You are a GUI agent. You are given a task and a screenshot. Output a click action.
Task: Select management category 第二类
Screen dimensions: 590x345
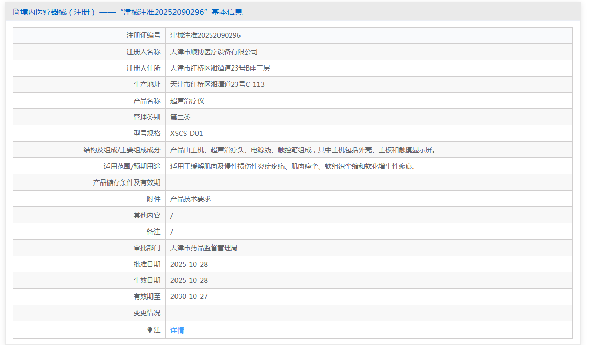[181, 117]
